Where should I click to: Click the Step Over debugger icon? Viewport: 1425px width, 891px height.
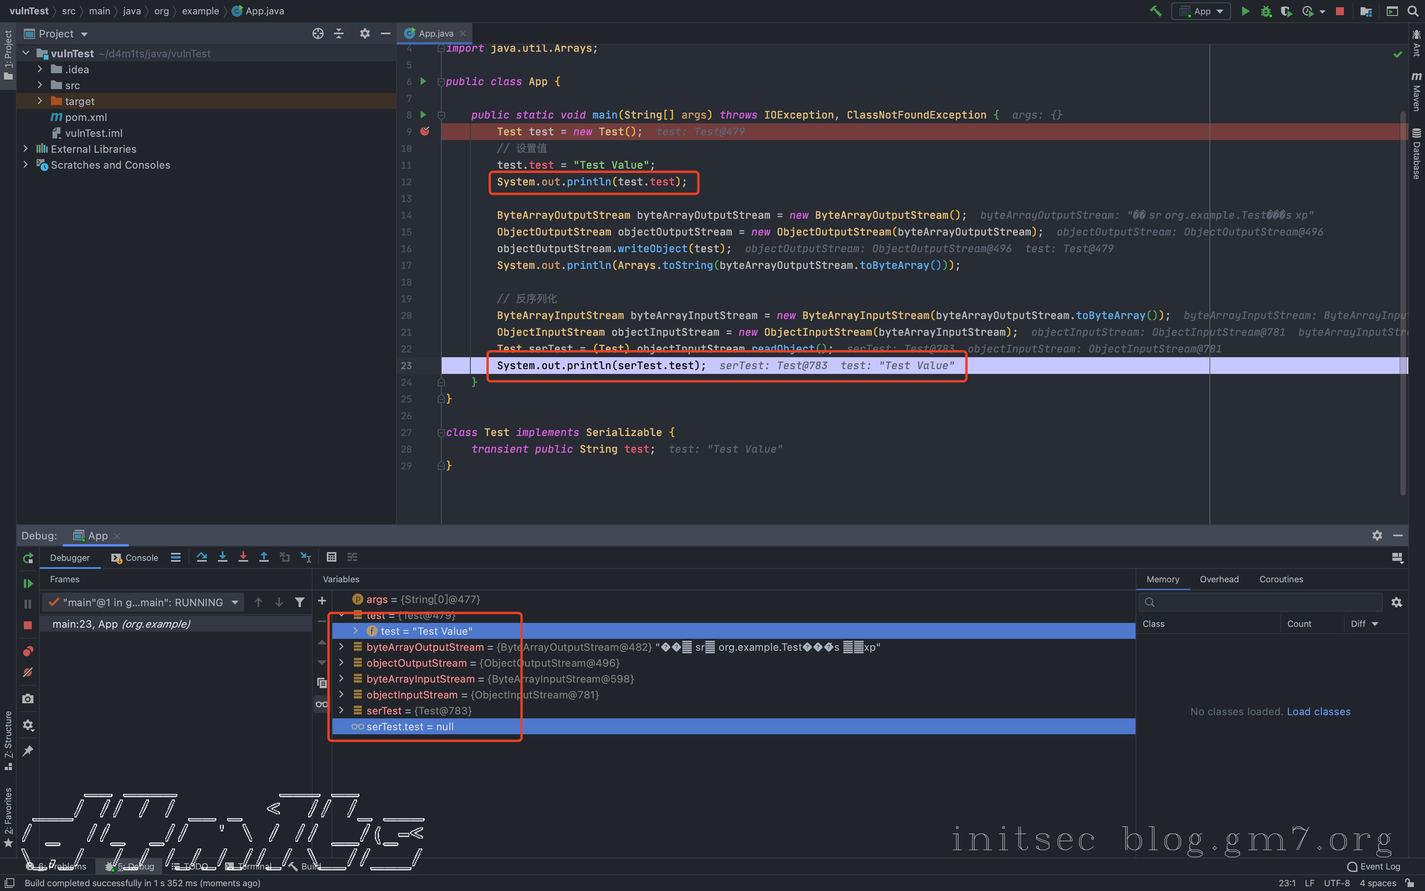[201, 557]
